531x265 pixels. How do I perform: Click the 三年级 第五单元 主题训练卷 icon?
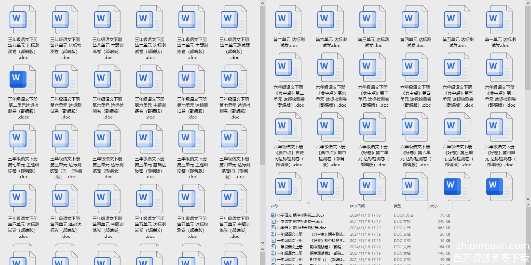[234, 198]
